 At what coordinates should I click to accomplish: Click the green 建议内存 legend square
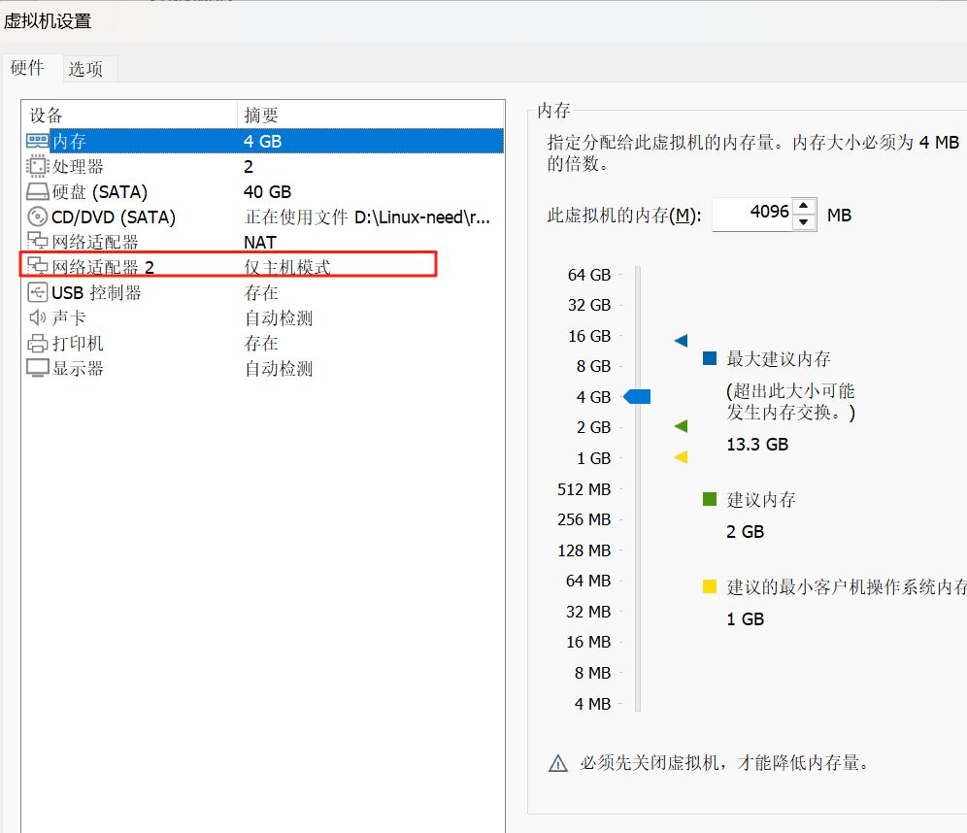[710, 499]
